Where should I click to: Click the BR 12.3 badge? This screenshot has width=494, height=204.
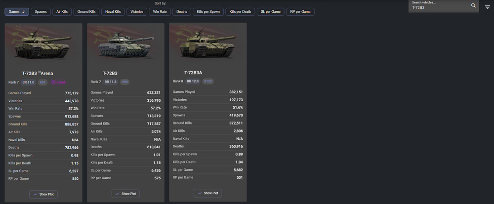(193, 81)
